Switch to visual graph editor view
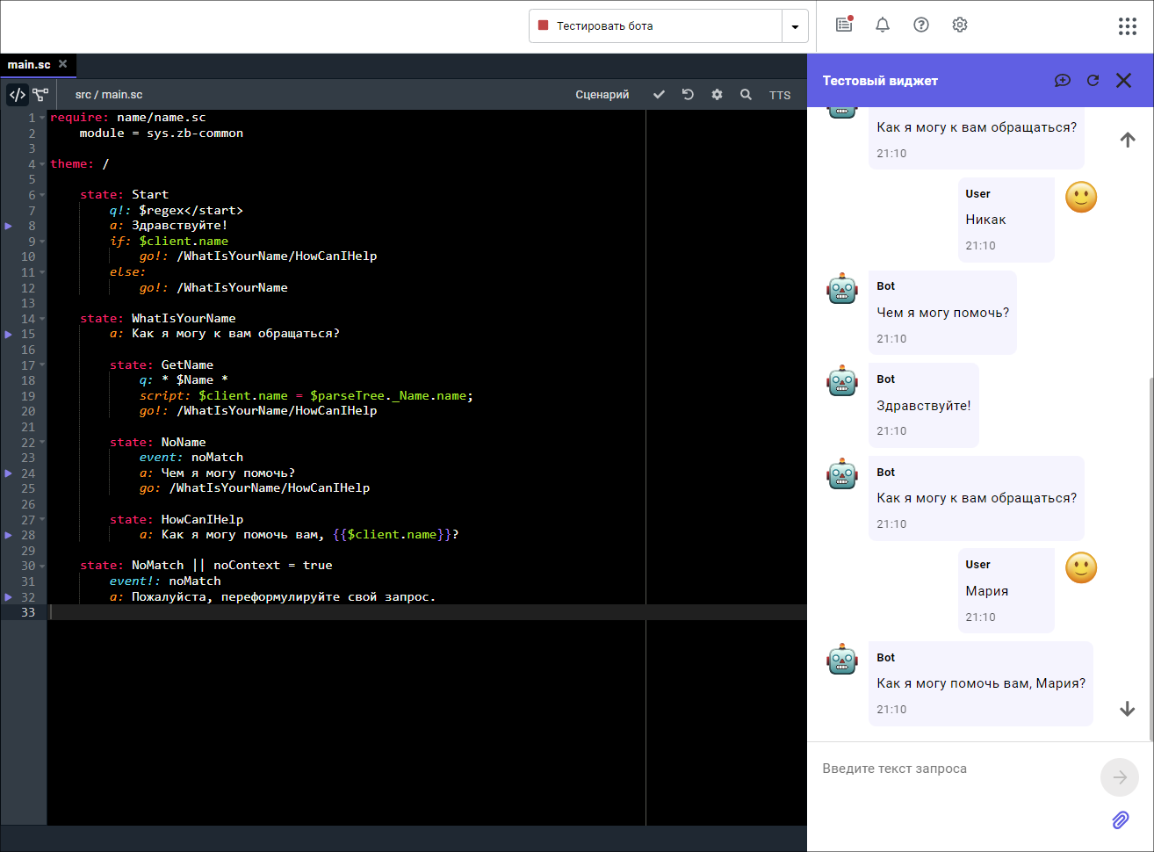 [40, 95]
